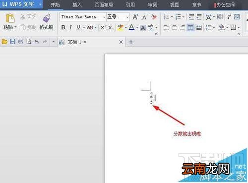This screenshot has height=183, width=248.
Task: Click the line spacing icon
Action: pos(208,27)
